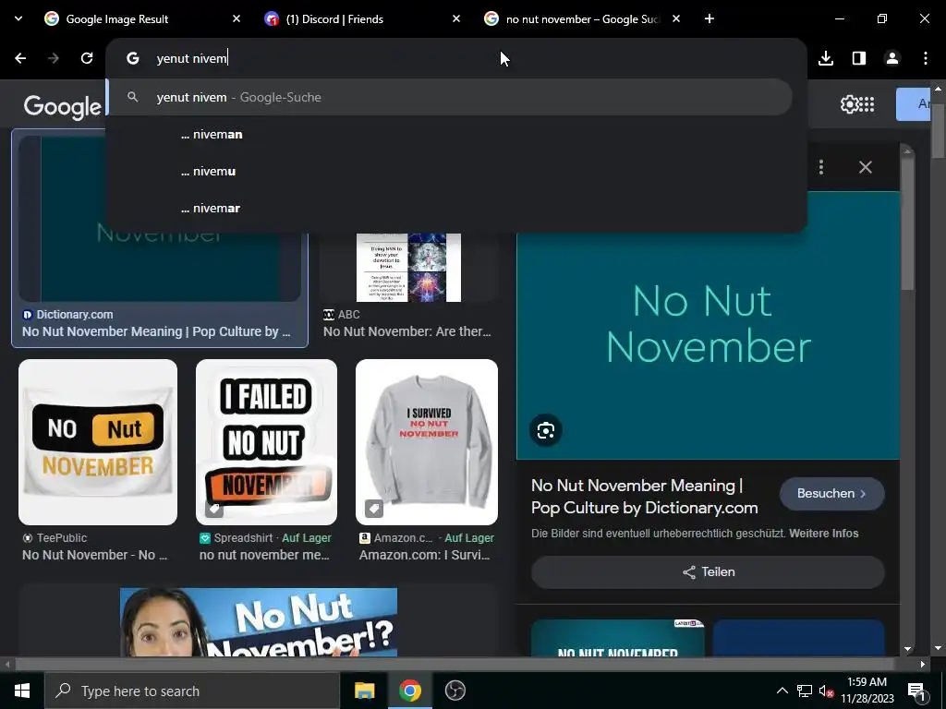Open the Weitere Infos link

point(823,533)
